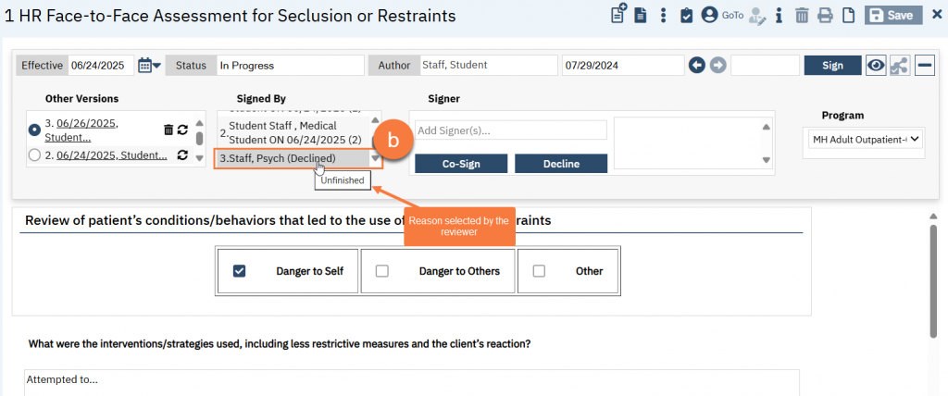948x396 pixels.
Task: Open the three-dot more options menu
Action: tap(663, 15)
